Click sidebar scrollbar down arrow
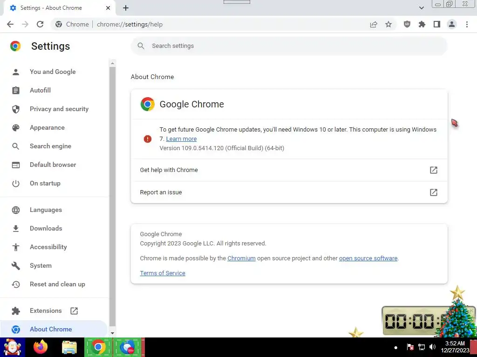This screenshot has height=357, width=477. point(112,333)
